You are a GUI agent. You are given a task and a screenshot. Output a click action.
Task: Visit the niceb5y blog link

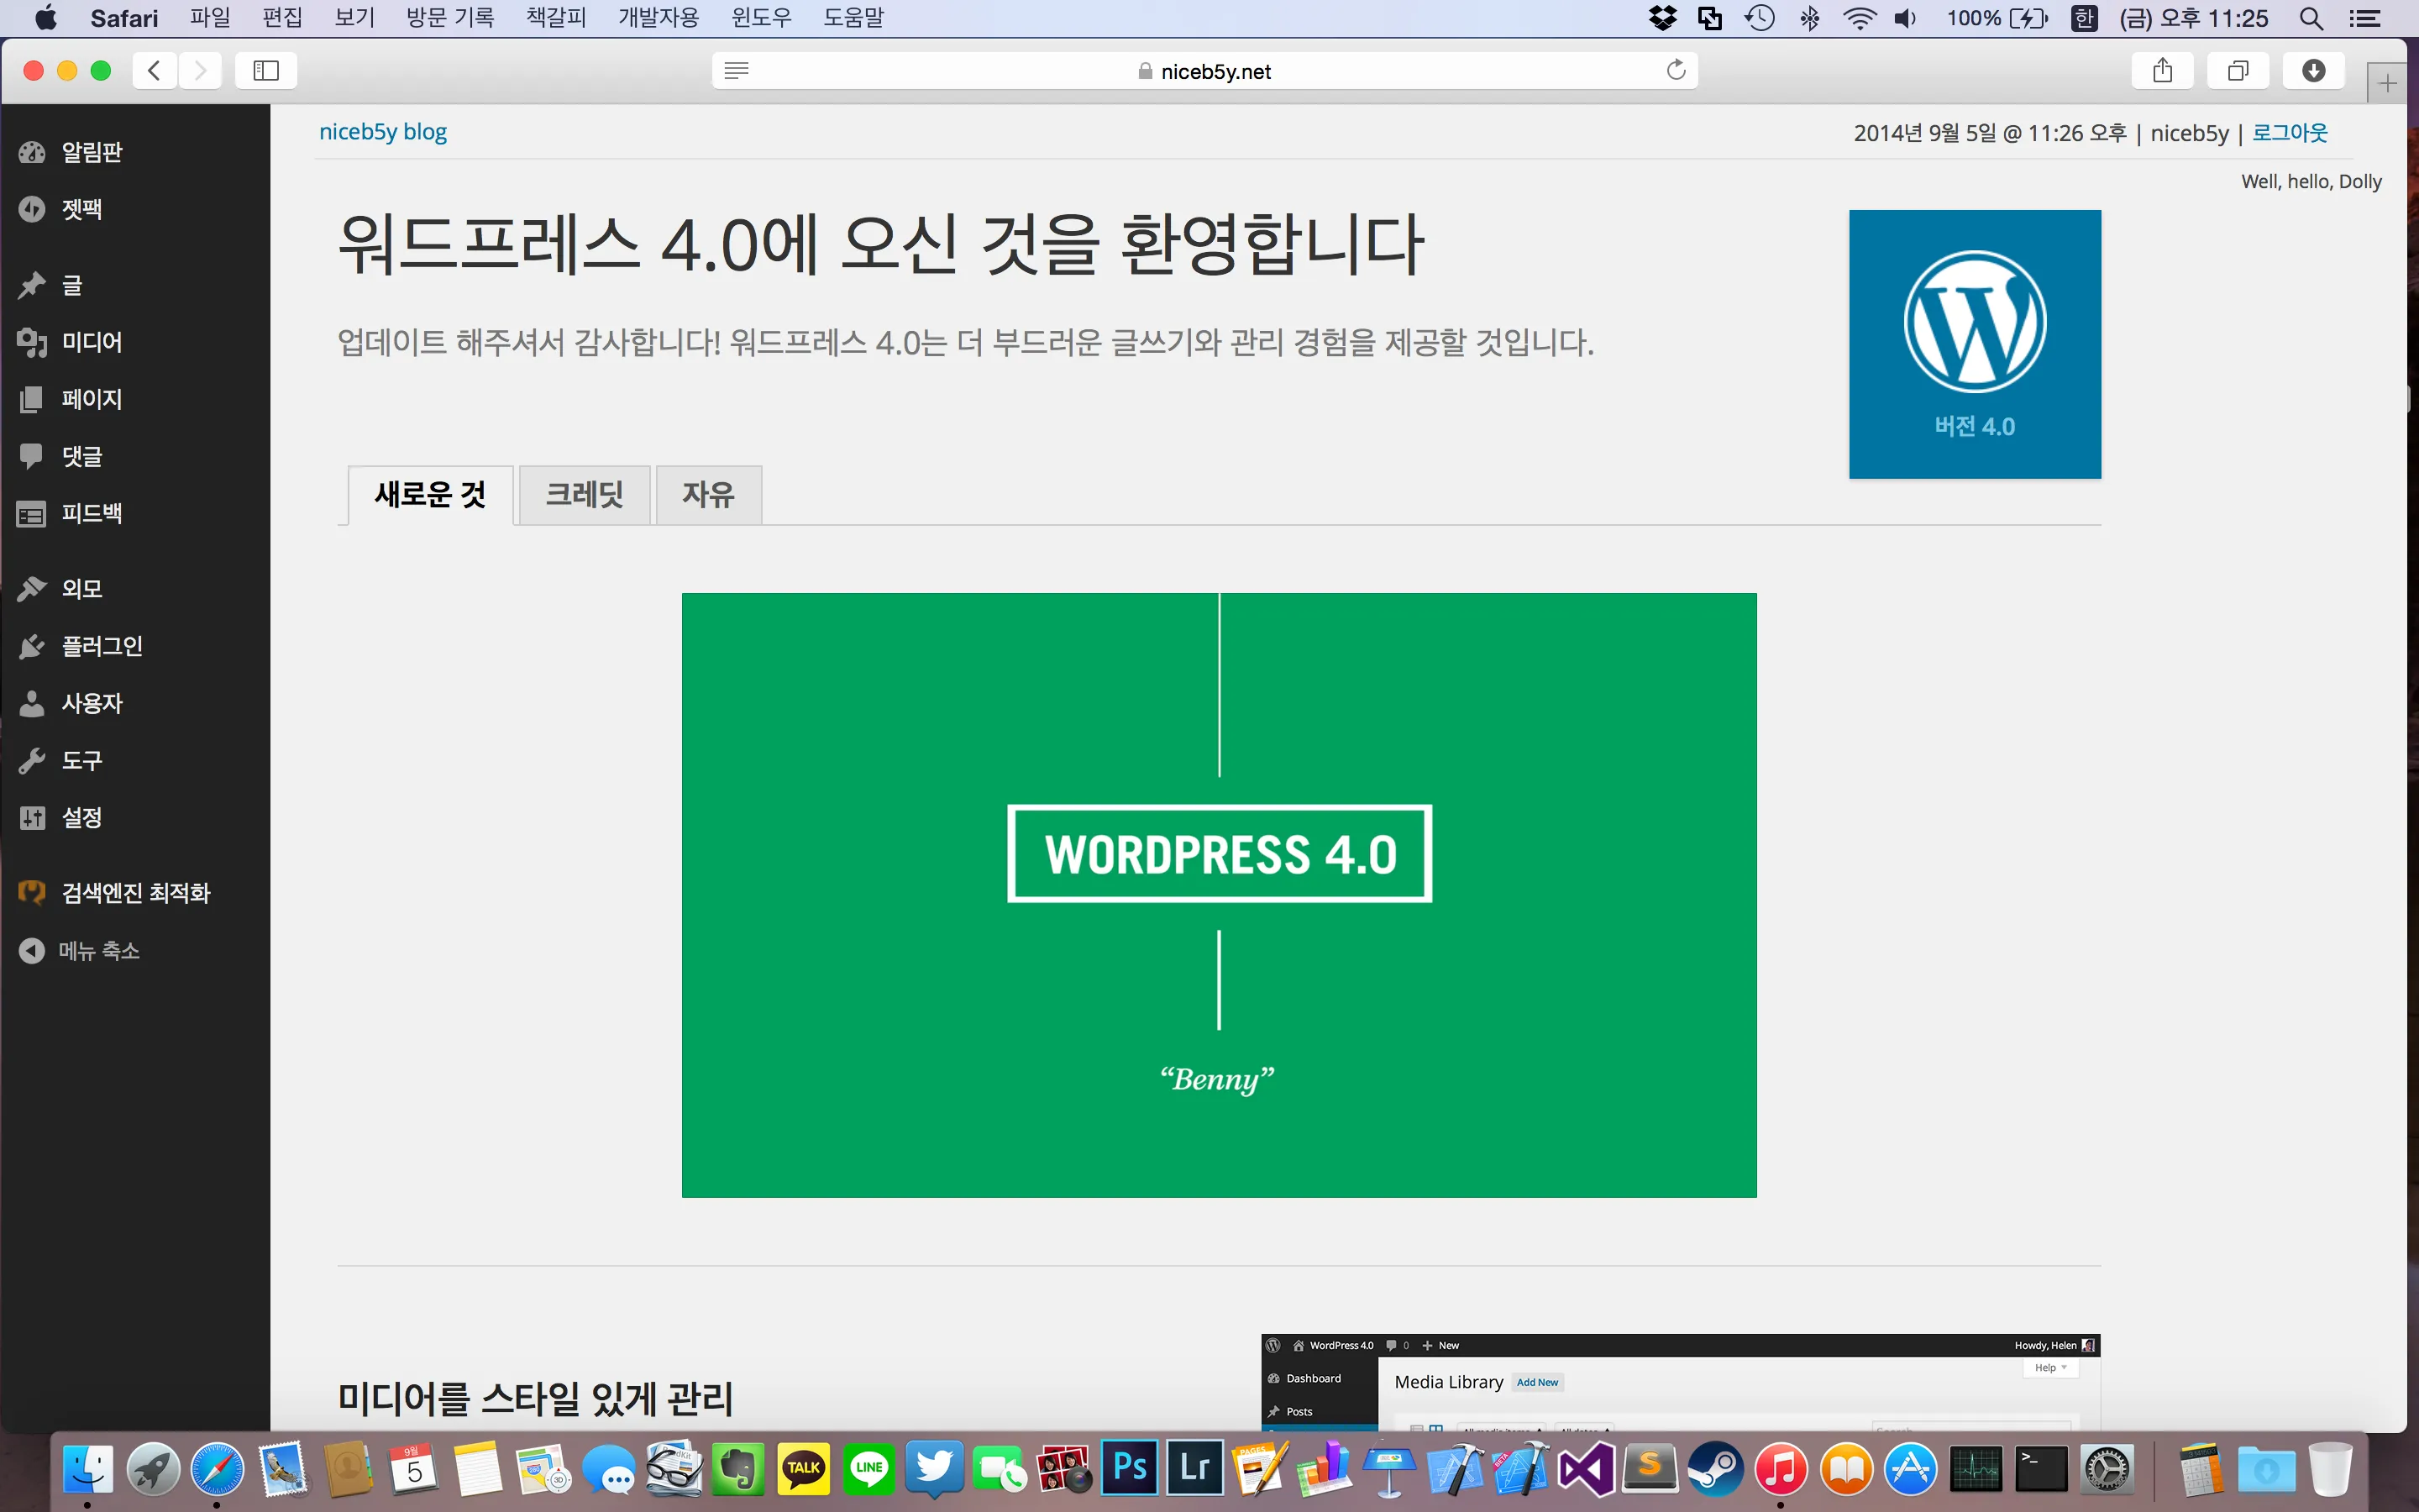coord(383,131)
